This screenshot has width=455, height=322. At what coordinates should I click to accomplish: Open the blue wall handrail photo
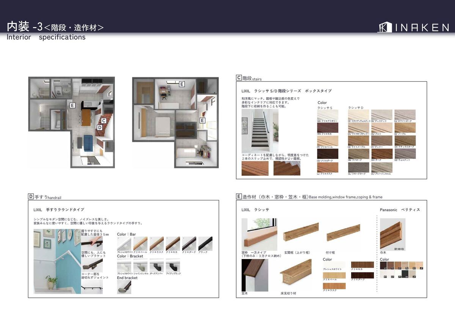pyautogui.click(x=57, y=261)
